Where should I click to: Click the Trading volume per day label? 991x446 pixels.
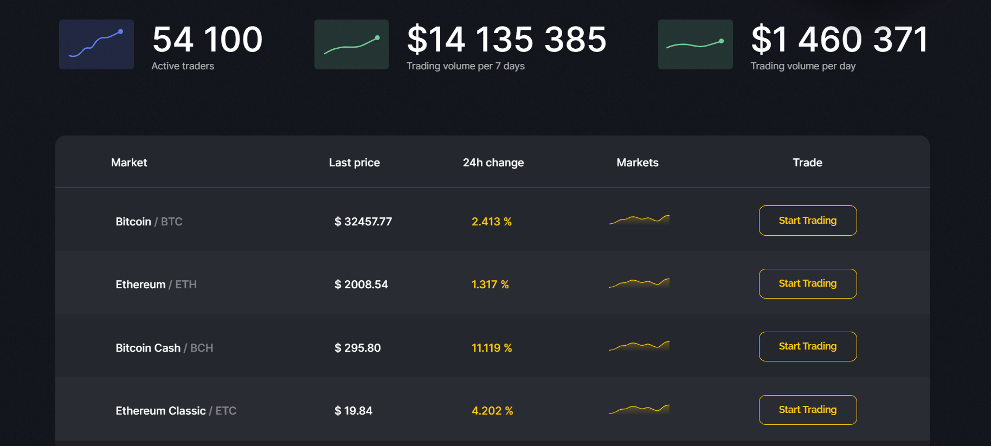(803, 66)
